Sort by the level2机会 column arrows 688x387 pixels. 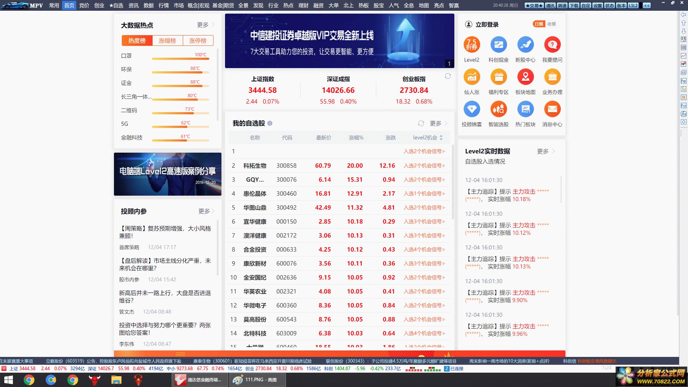pos(441,138)
